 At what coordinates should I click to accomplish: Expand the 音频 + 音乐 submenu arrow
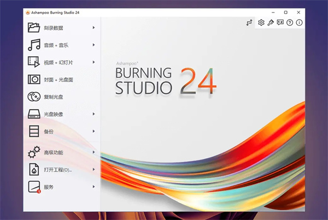click(93, 45)
